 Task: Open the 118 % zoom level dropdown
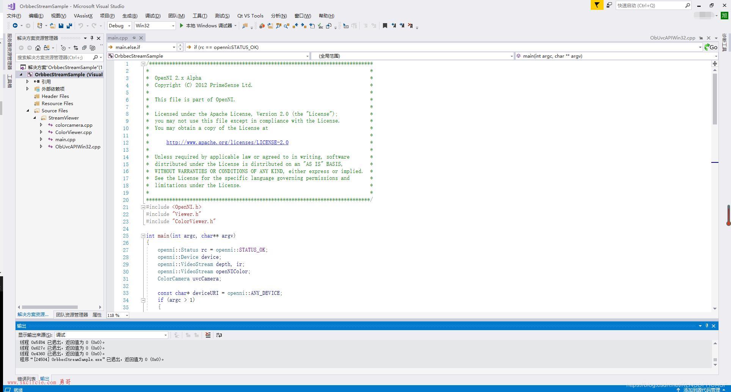pos(118,315)
